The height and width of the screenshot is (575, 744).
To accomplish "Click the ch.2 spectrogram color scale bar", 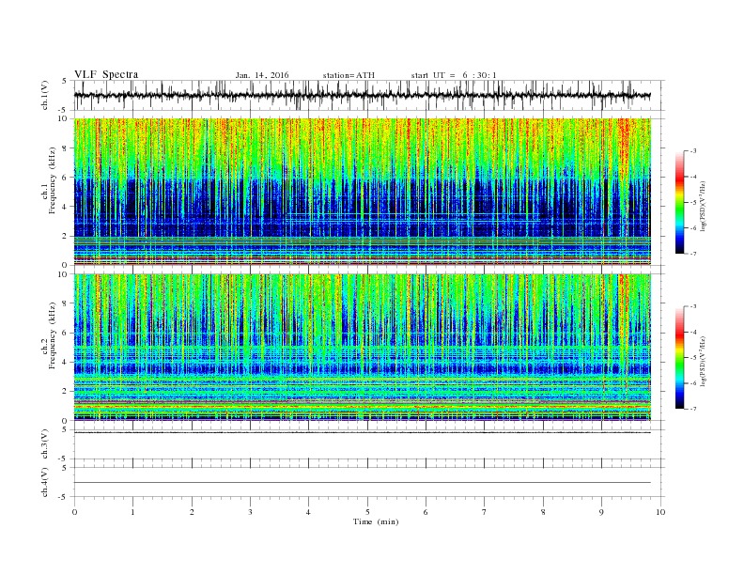I will pos(679,357).
